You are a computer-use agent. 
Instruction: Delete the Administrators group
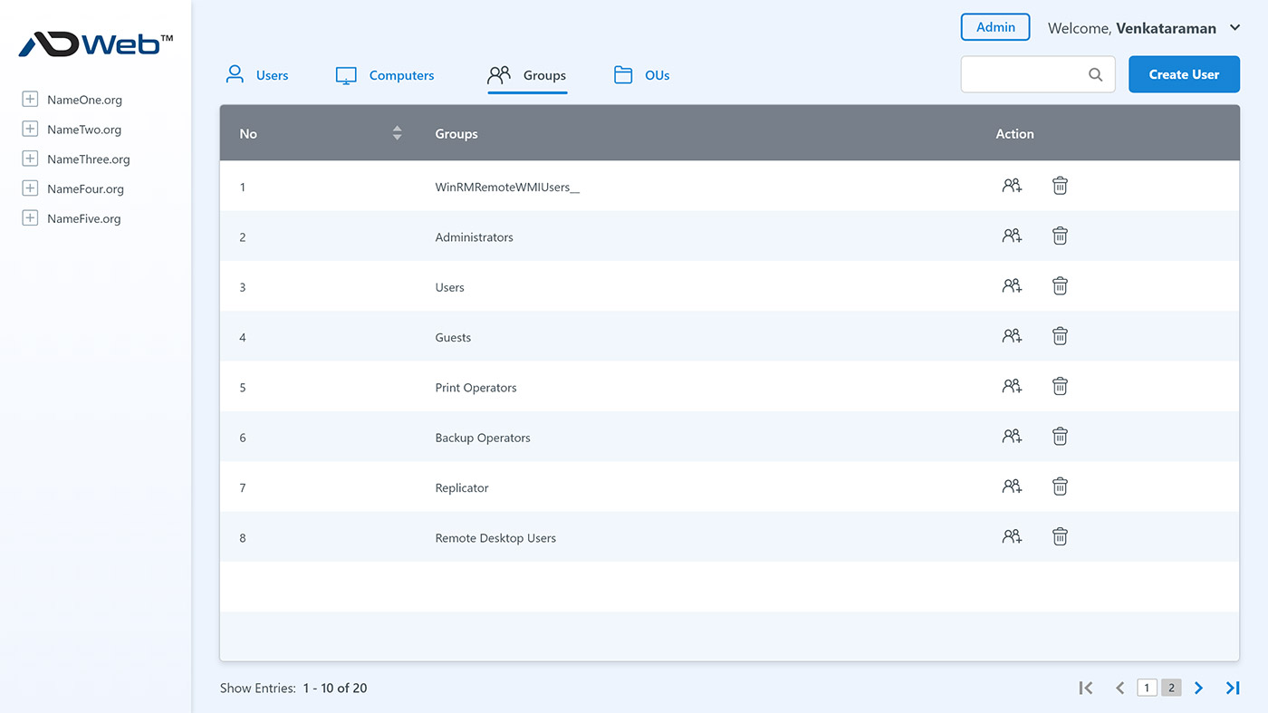click(x=1060, y=236)
